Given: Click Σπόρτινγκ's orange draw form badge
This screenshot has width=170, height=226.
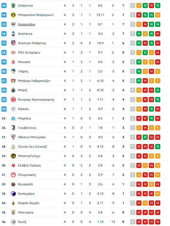Looking at the screenshot, I should click(x=139, y=5).
